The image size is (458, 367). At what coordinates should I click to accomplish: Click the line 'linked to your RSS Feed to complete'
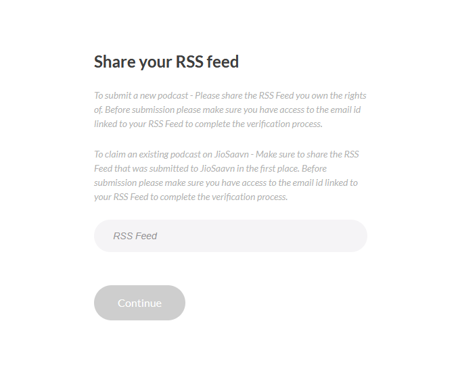pos(208,124)
